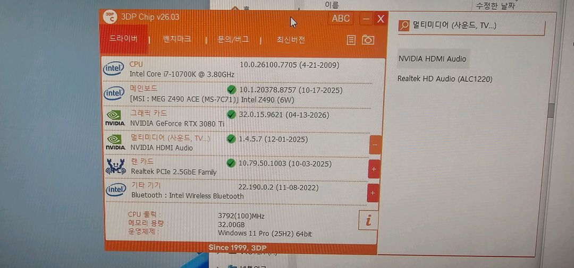Open the 최신버전 tab
Screen dimensions: 574x268
(x=291, y=40)
